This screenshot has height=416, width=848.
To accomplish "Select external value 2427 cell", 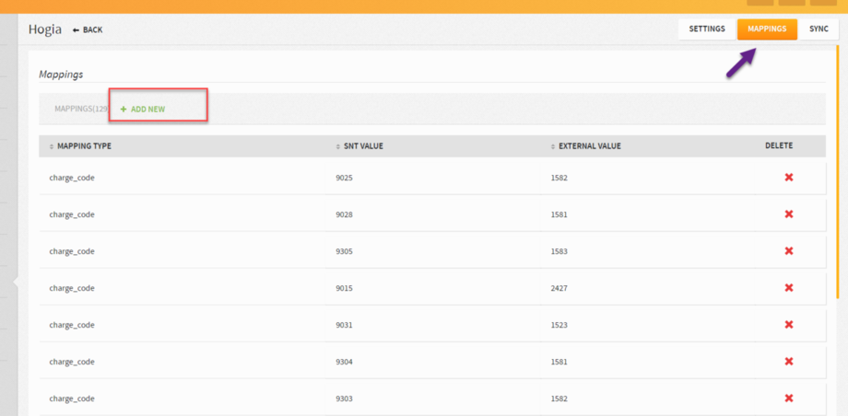I will pyautogui.click(x=559, y=288).
